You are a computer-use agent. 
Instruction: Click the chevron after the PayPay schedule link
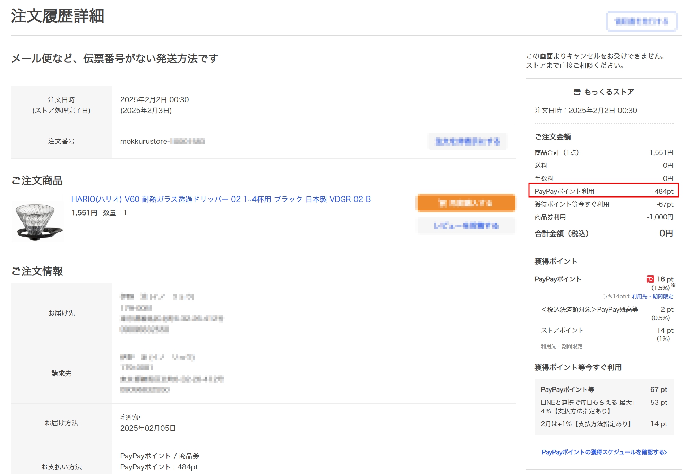point(665,452)
